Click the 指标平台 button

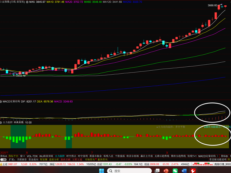pyautogui.click(x=14, y=156)
